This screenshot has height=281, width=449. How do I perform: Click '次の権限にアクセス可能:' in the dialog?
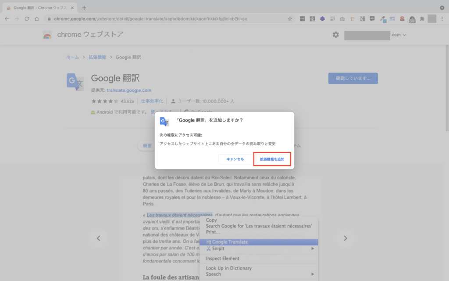click(181, 135)
